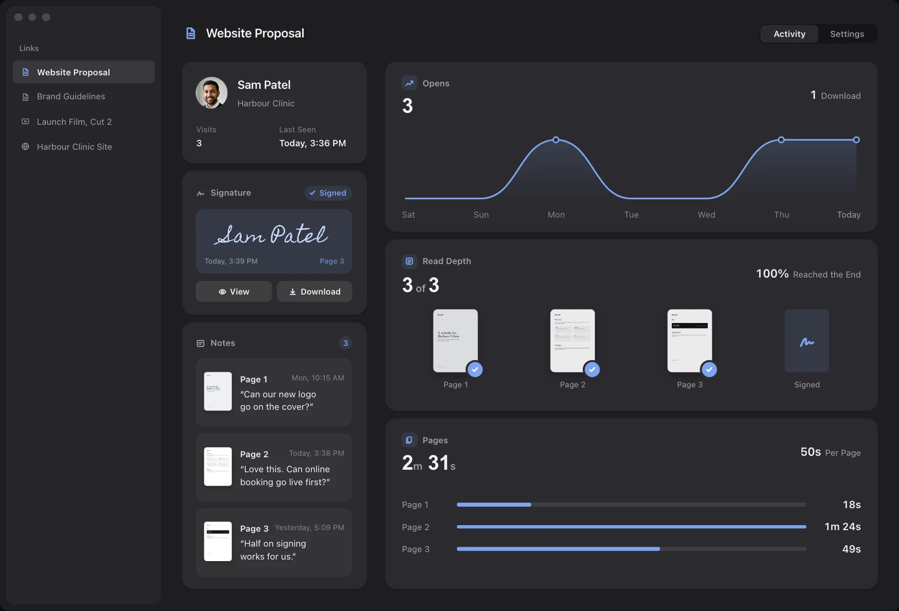Click '100% Reached the End' text
899x611 pixels.
[808, 274]
